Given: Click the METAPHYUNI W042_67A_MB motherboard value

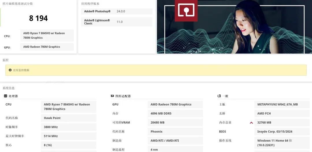Looking at the screenshot, I should click(282, 105).
